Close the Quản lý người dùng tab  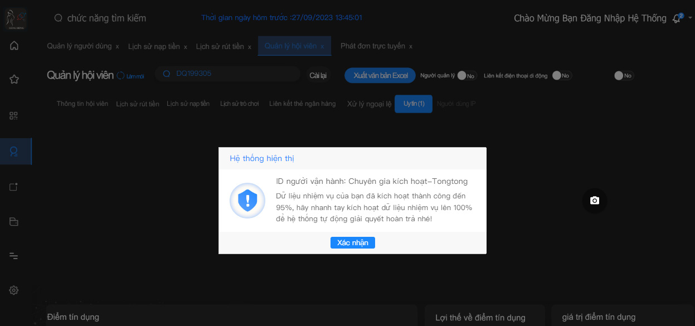click(117, 47)
